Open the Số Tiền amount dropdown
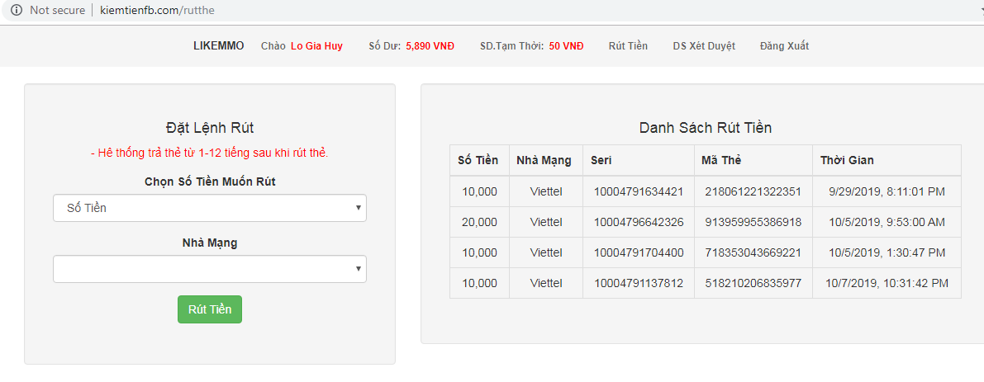Viewport: 984px width, 382px height. pos(210,208)
